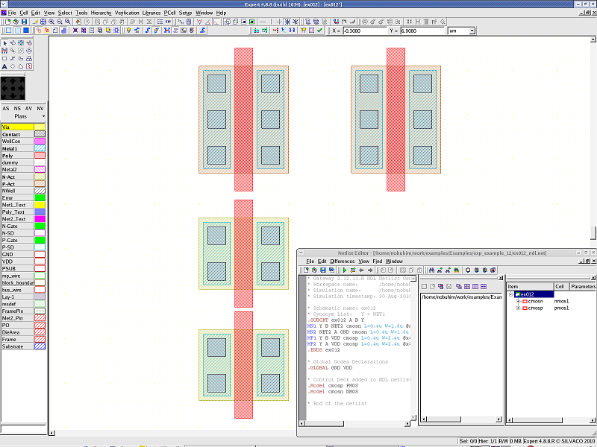
Task: Select the text 'A' tool in toolbox
Action: click(x=4, y=66)
